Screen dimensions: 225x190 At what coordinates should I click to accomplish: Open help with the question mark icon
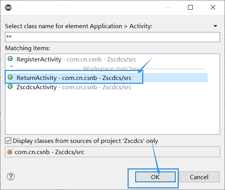coord(11,176)
